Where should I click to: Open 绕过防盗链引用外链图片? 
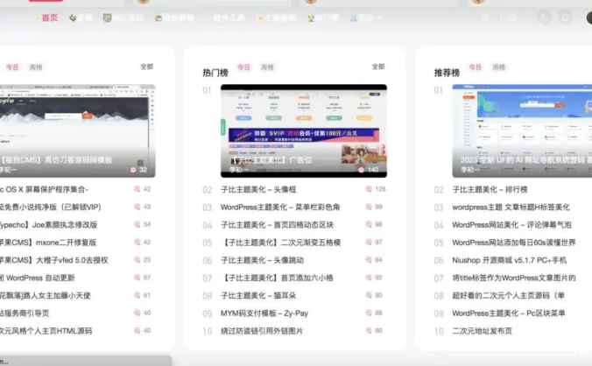(x=262, y=331)
